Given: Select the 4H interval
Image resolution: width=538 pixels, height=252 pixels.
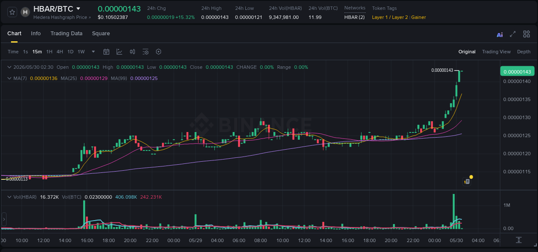Looking at the screenshot, I should click(x=60, y=52).
